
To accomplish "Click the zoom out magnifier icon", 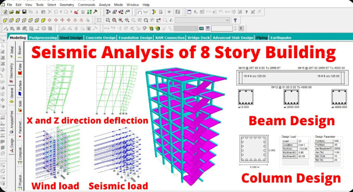I will click(x=127, y=20).
